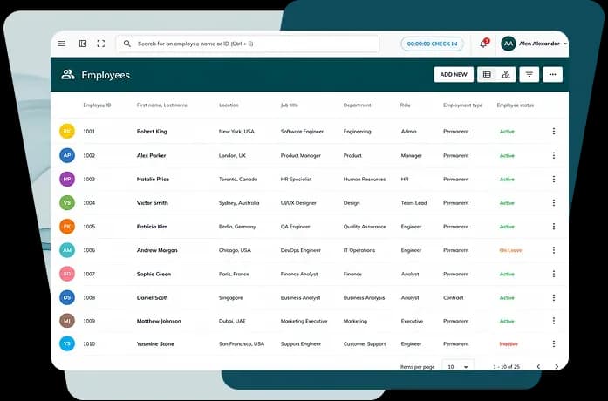This screenshot has height=401, width=608.
Task: Open row actions for Natalie Price
Action: tap(554, 179)
